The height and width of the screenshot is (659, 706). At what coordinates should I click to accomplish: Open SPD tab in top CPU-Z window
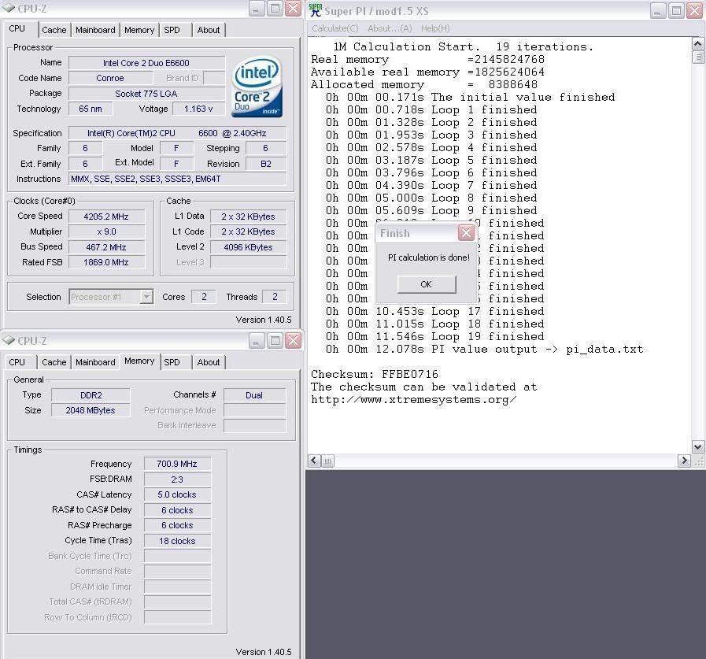[172, 30]
